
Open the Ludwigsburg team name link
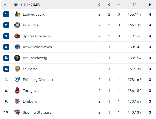pyautogui.click(x=34, y=14)
